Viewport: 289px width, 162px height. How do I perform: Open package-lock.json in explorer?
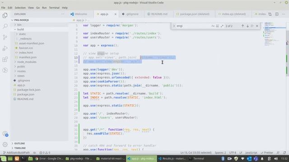(29, 90)
